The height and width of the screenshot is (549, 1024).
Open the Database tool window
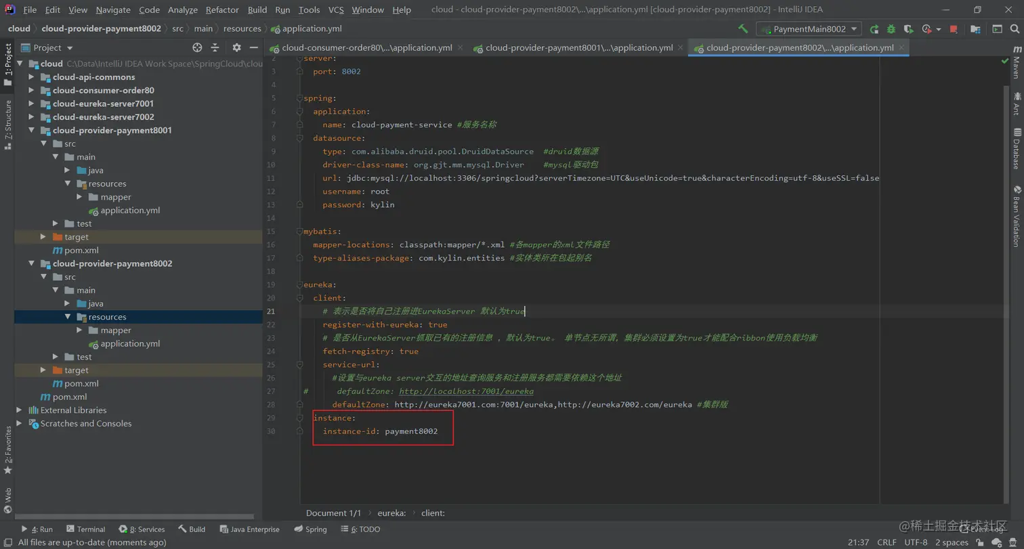[x=1016, y=148]
